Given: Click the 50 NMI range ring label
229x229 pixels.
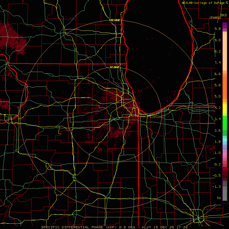Looking at the screenshot, I should pyautogui.click(x=114, y=67).
